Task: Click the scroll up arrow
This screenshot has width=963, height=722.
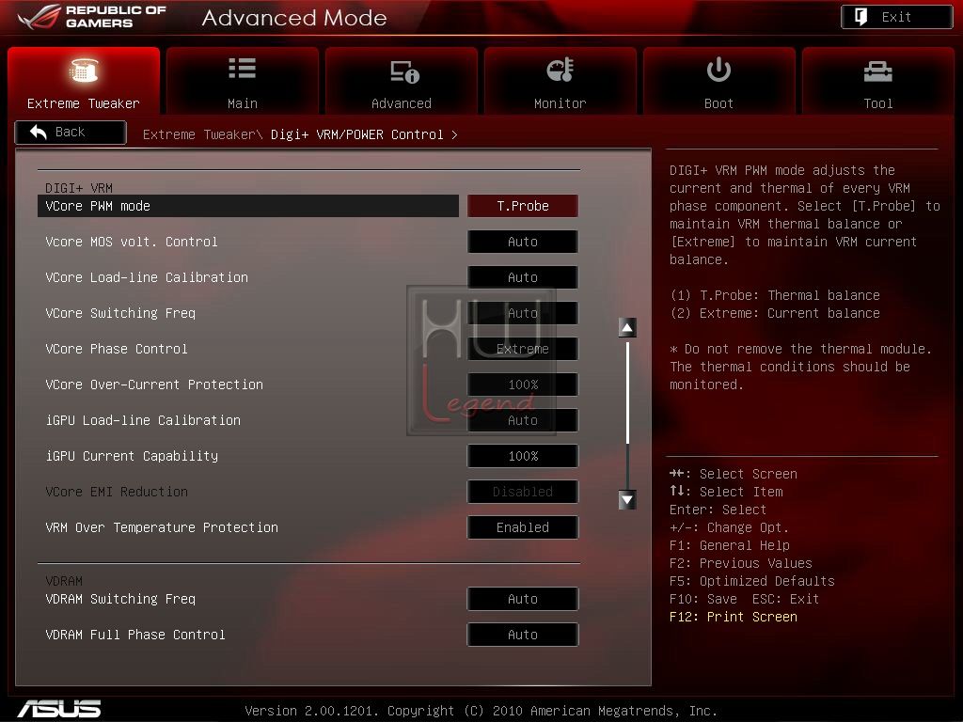Action: pos(627,328)
